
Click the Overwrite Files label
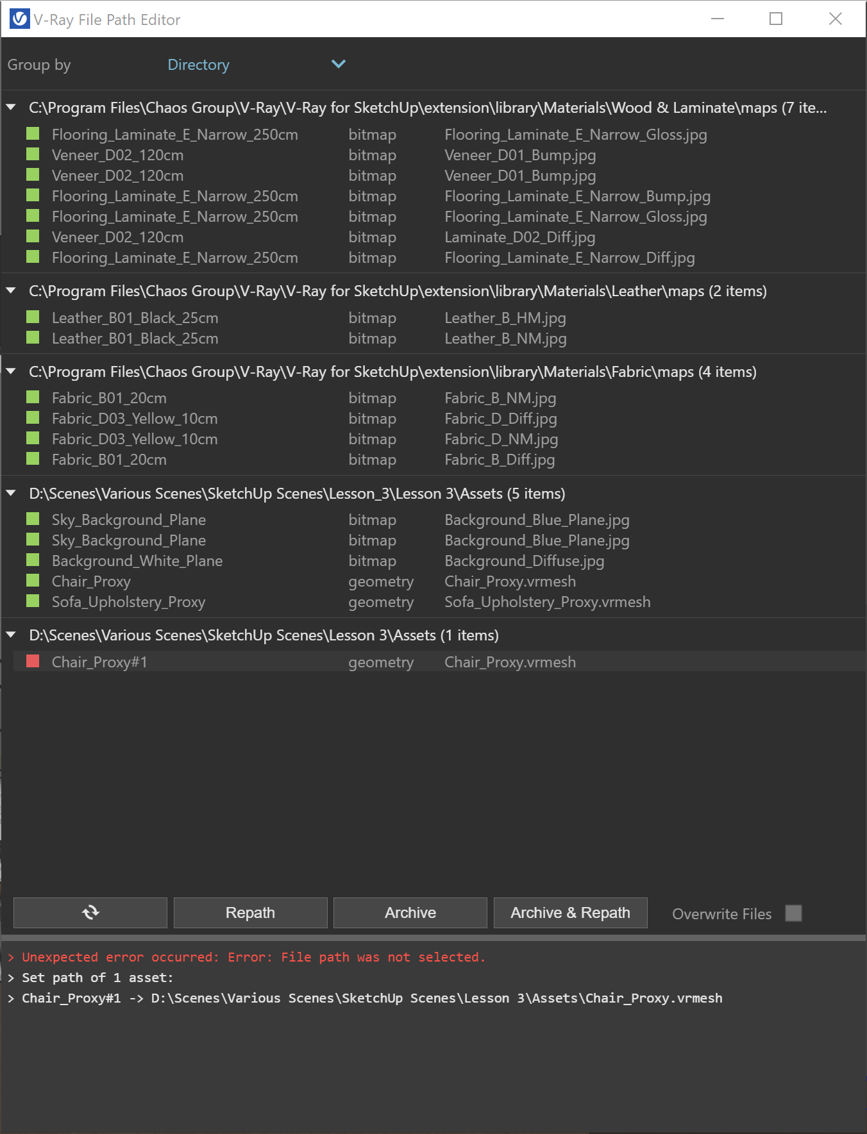722,914
